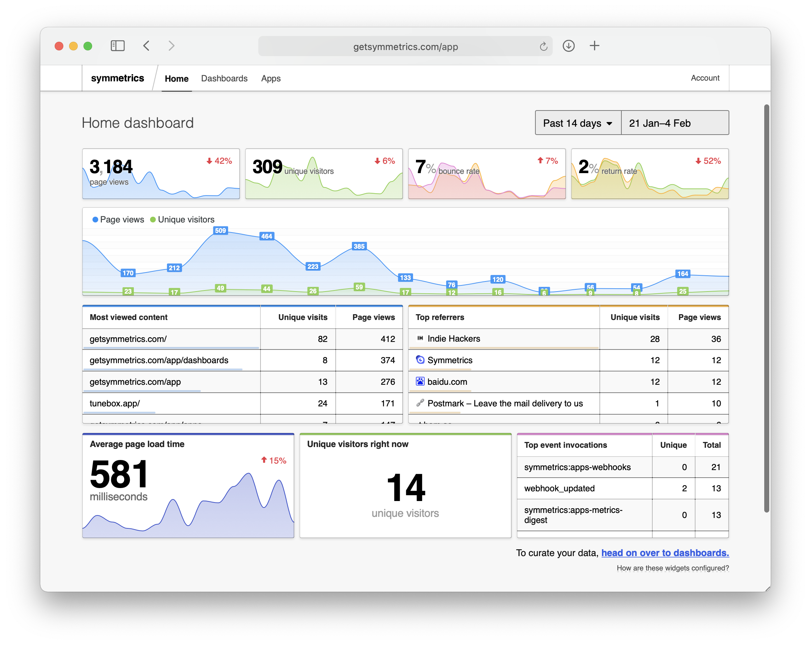Click the Symmetrics referrer logo icon
Screen dimensions: 811x645
pyautogui.click(x=420, y=360)
